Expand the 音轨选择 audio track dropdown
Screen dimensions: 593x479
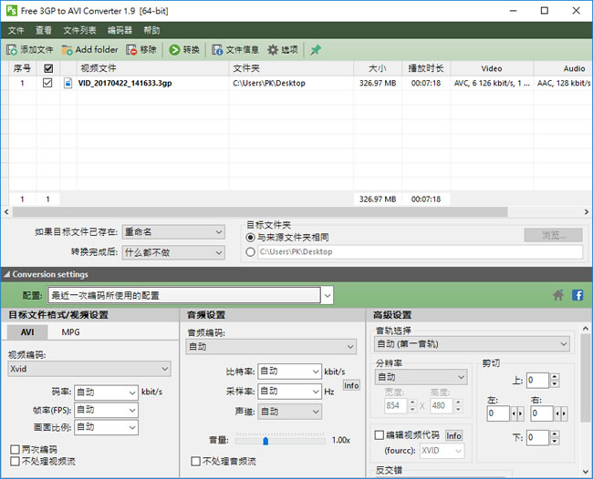point(472,344)
